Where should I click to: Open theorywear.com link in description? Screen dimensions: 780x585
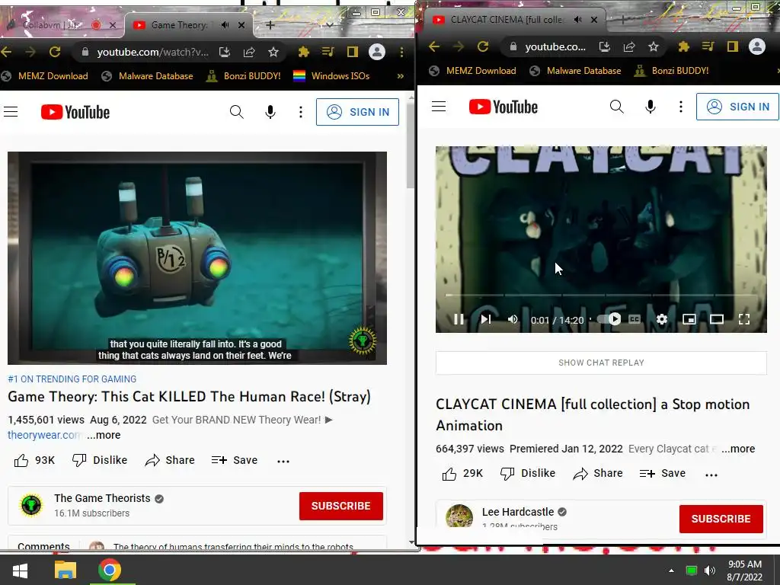[x=43, y=435]
